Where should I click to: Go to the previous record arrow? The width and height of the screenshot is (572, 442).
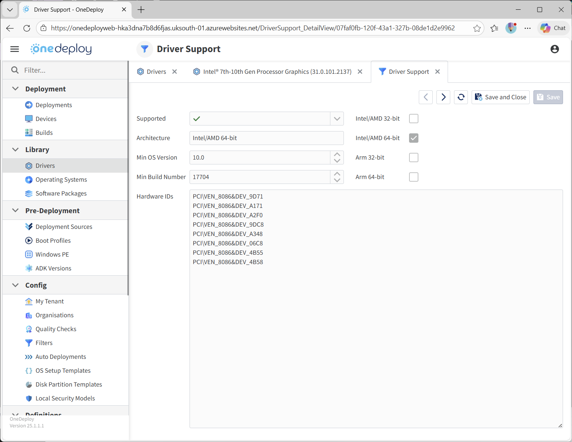(426, 97)
